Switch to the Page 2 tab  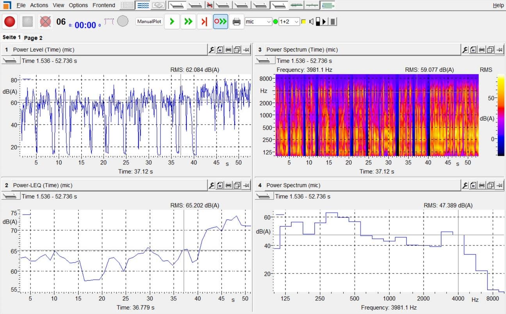(33, 37)
